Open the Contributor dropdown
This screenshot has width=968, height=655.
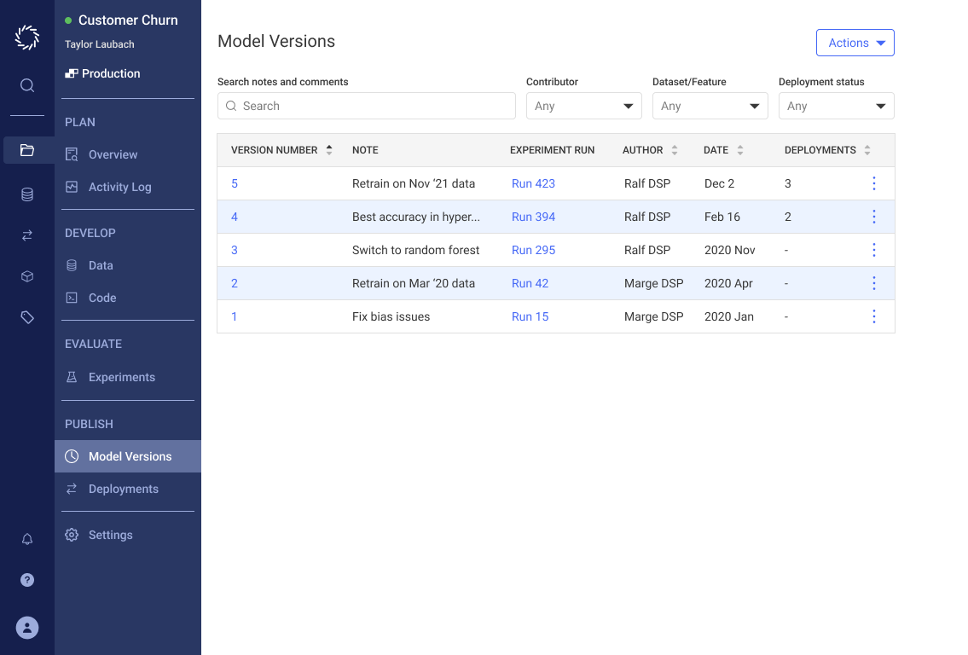click(x=584, y=106)
